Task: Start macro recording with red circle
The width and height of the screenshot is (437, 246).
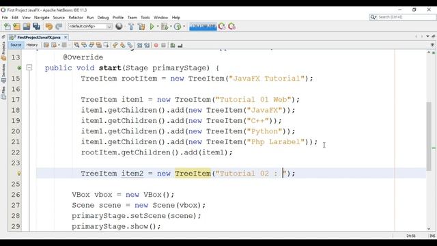Action: [x=156, y=45]
